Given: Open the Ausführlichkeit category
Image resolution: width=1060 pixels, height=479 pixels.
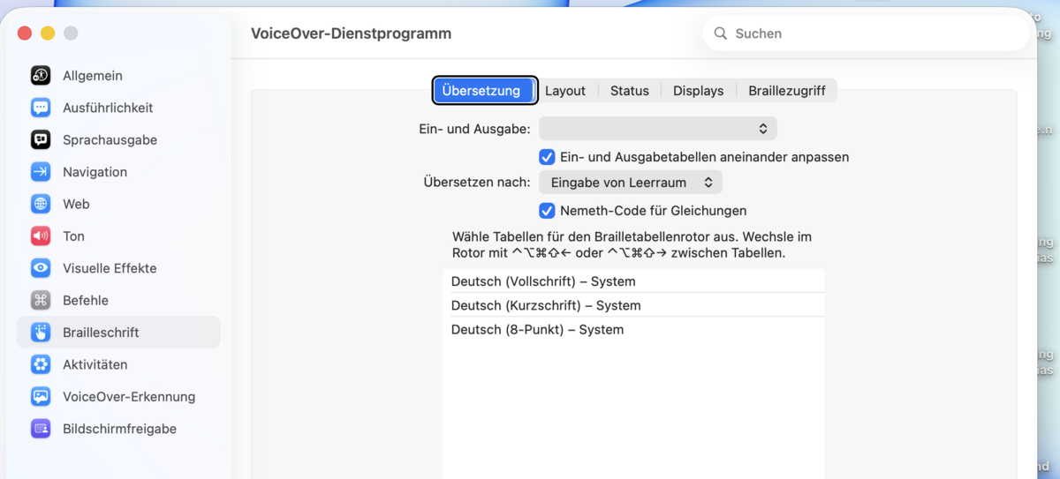Looking at the screenshot, I should [108, 108].
